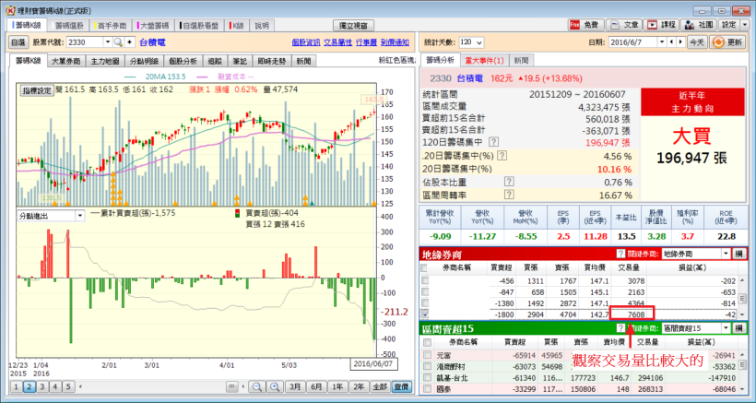Viewport: 756px width, 403px height.
Task: Click the stock code input field
Action: pyautogui.click(x=85, y=42)
